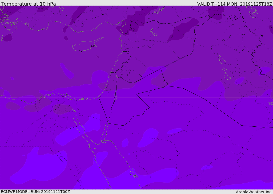Click the ArabiaWeather Inc. credit text
The image size is (273, 194).
pyautogui.click(x=254, y=192)
